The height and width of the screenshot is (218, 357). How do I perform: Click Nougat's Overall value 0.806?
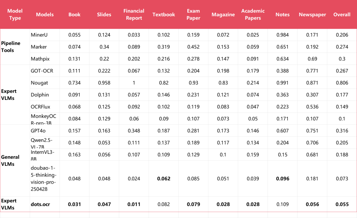click(342, 83)
